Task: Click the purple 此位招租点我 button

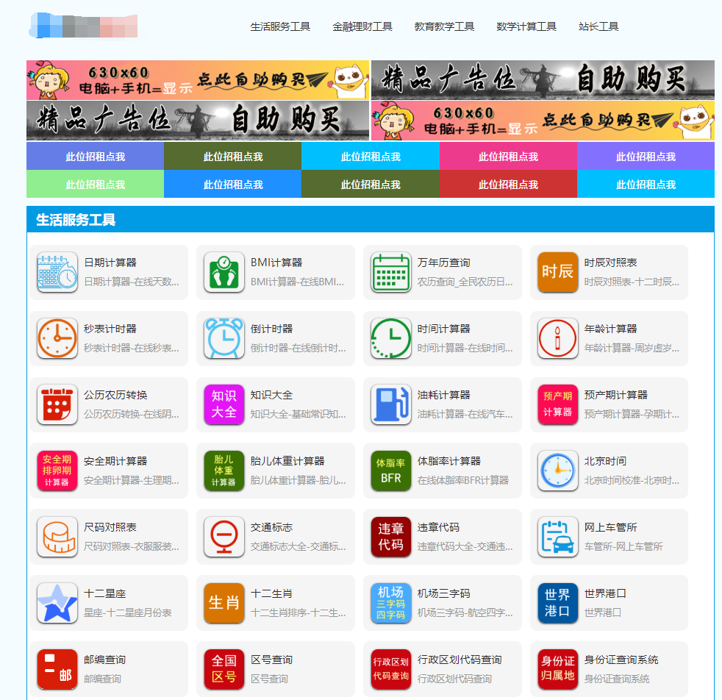Action: [x=646, y=156]
